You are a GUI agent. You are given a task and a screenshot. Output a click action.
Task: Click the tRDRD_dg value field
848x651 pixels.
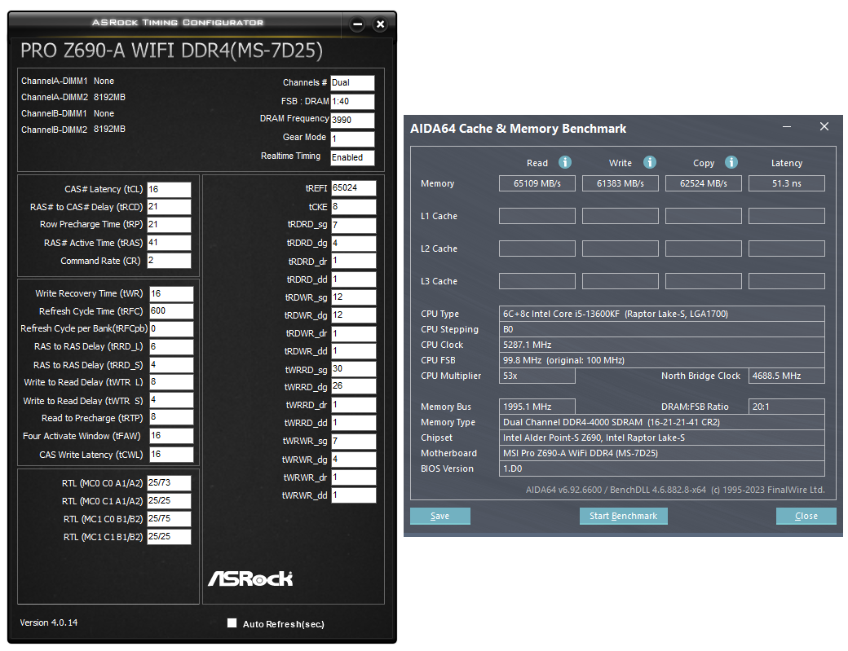[354, 243]
